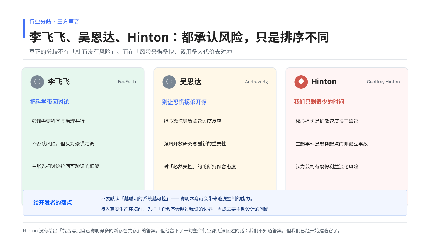This screenshot has height=242, width=430.
Task: Click bullet 不否认风险，但反对恐慌定调
Action: [x=63, y=144]
